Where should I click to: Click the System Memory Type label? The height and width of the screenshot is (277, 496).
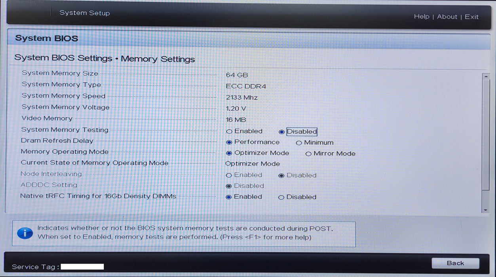(x=61, y=84)
